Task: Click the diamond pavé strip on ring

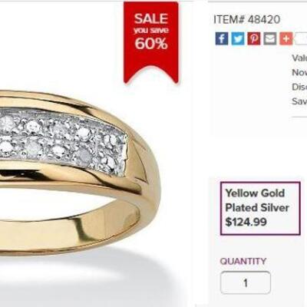Action: pos(63,140)
